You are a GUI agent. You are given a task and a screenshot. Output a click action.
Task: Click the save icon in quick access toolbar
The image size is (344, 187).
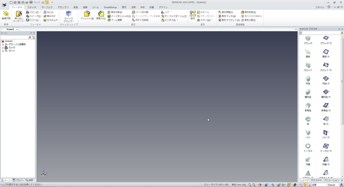[31, 2]
